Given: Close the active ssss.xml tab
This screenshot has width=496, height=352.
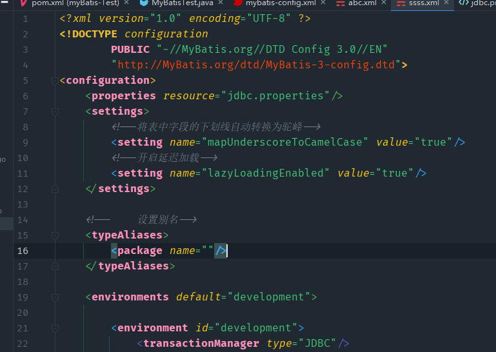Looking at the screenshot, I should [446, 3].
